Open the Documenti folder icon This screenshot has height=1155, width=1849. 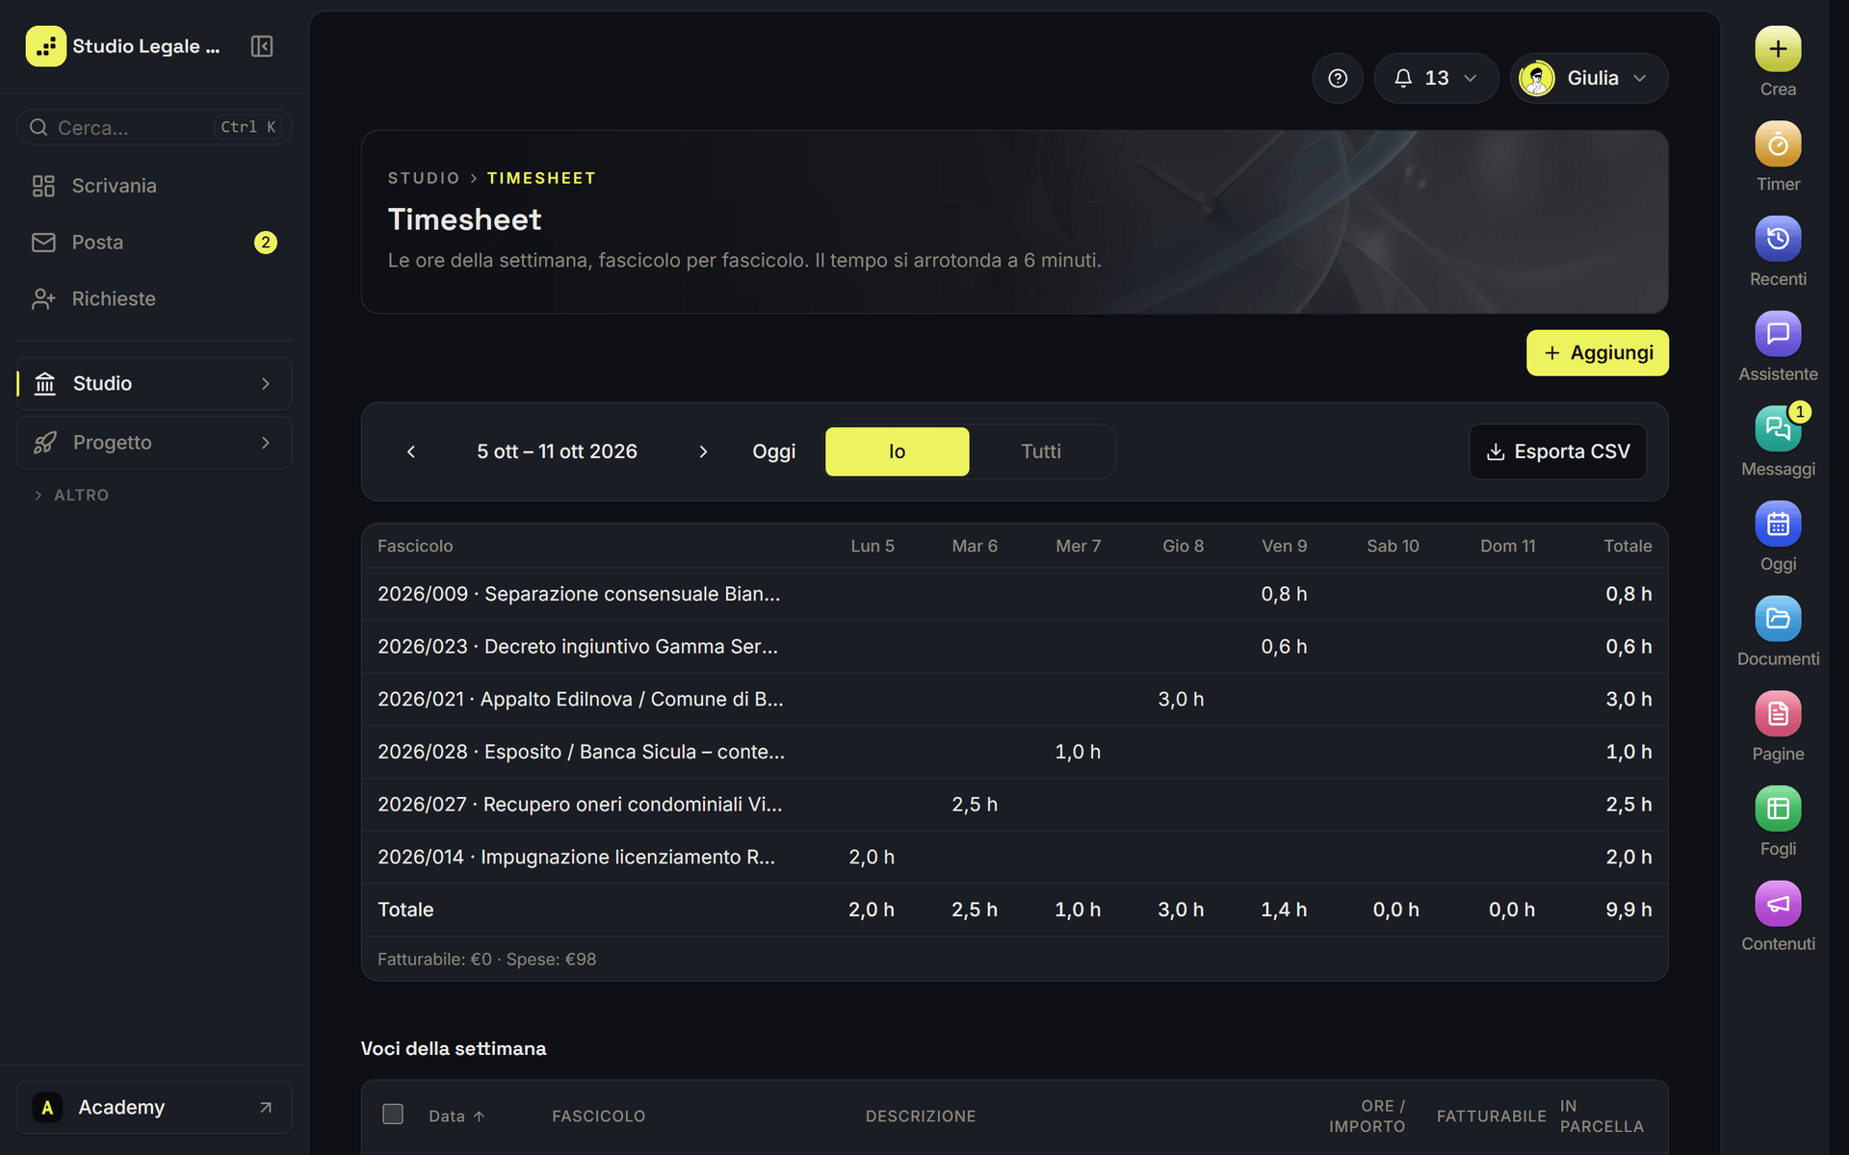click(1778, 619)
